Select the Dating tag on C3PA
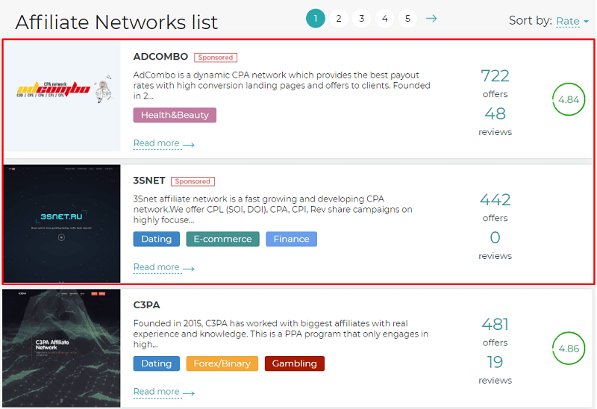The height and width of the screenshot is (409, 597). tap(157, 363)
